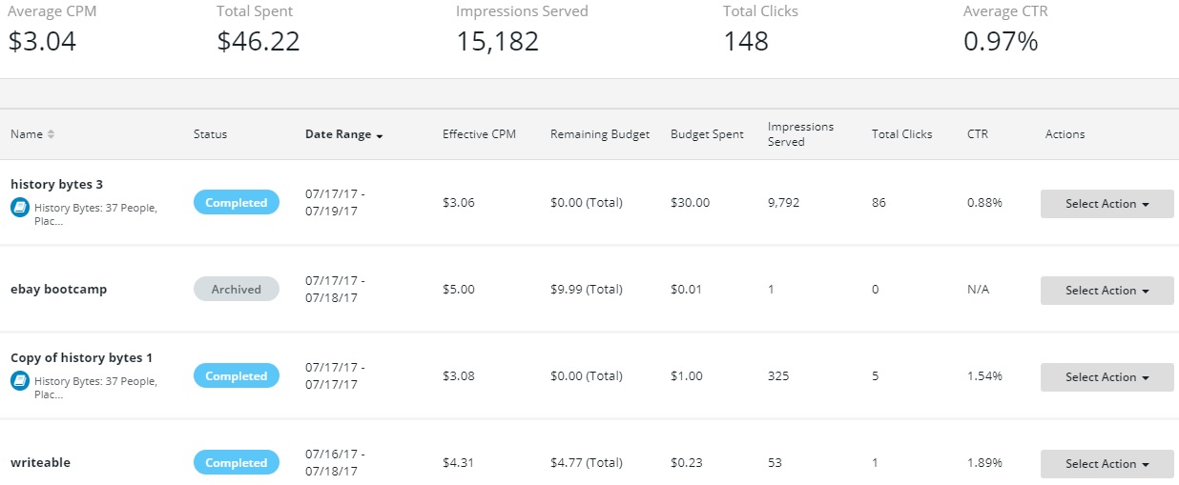1179x485 pixels.
Task: Click sort arrow beside Date Range header
Action: click(x=380, y=135)
